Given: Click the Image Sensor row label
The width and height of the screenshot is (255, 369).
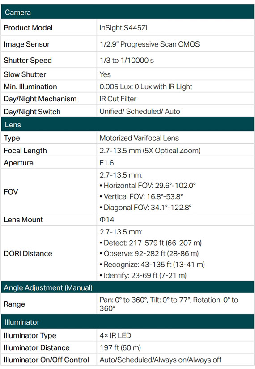Looking at the screenshot, I should click(x=27, y=44).
